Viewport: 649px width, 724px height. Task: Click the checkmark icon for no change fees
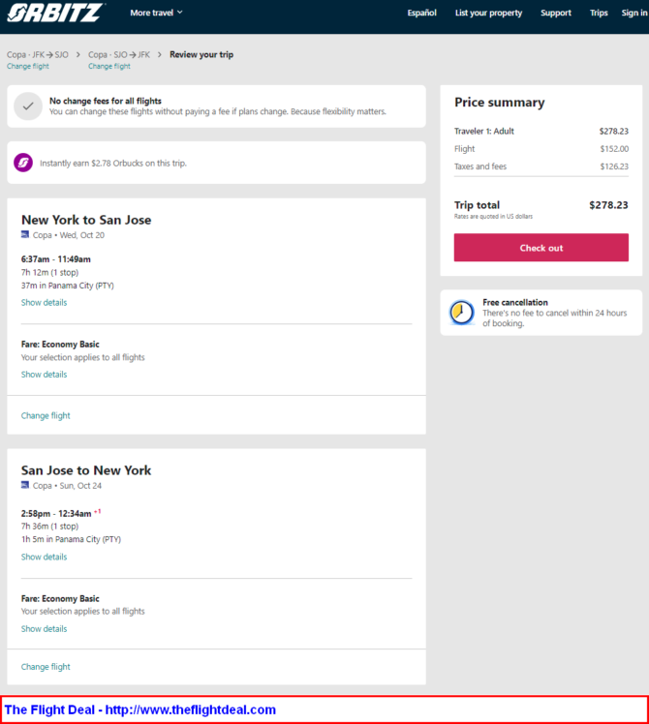(x=28, y=106)
